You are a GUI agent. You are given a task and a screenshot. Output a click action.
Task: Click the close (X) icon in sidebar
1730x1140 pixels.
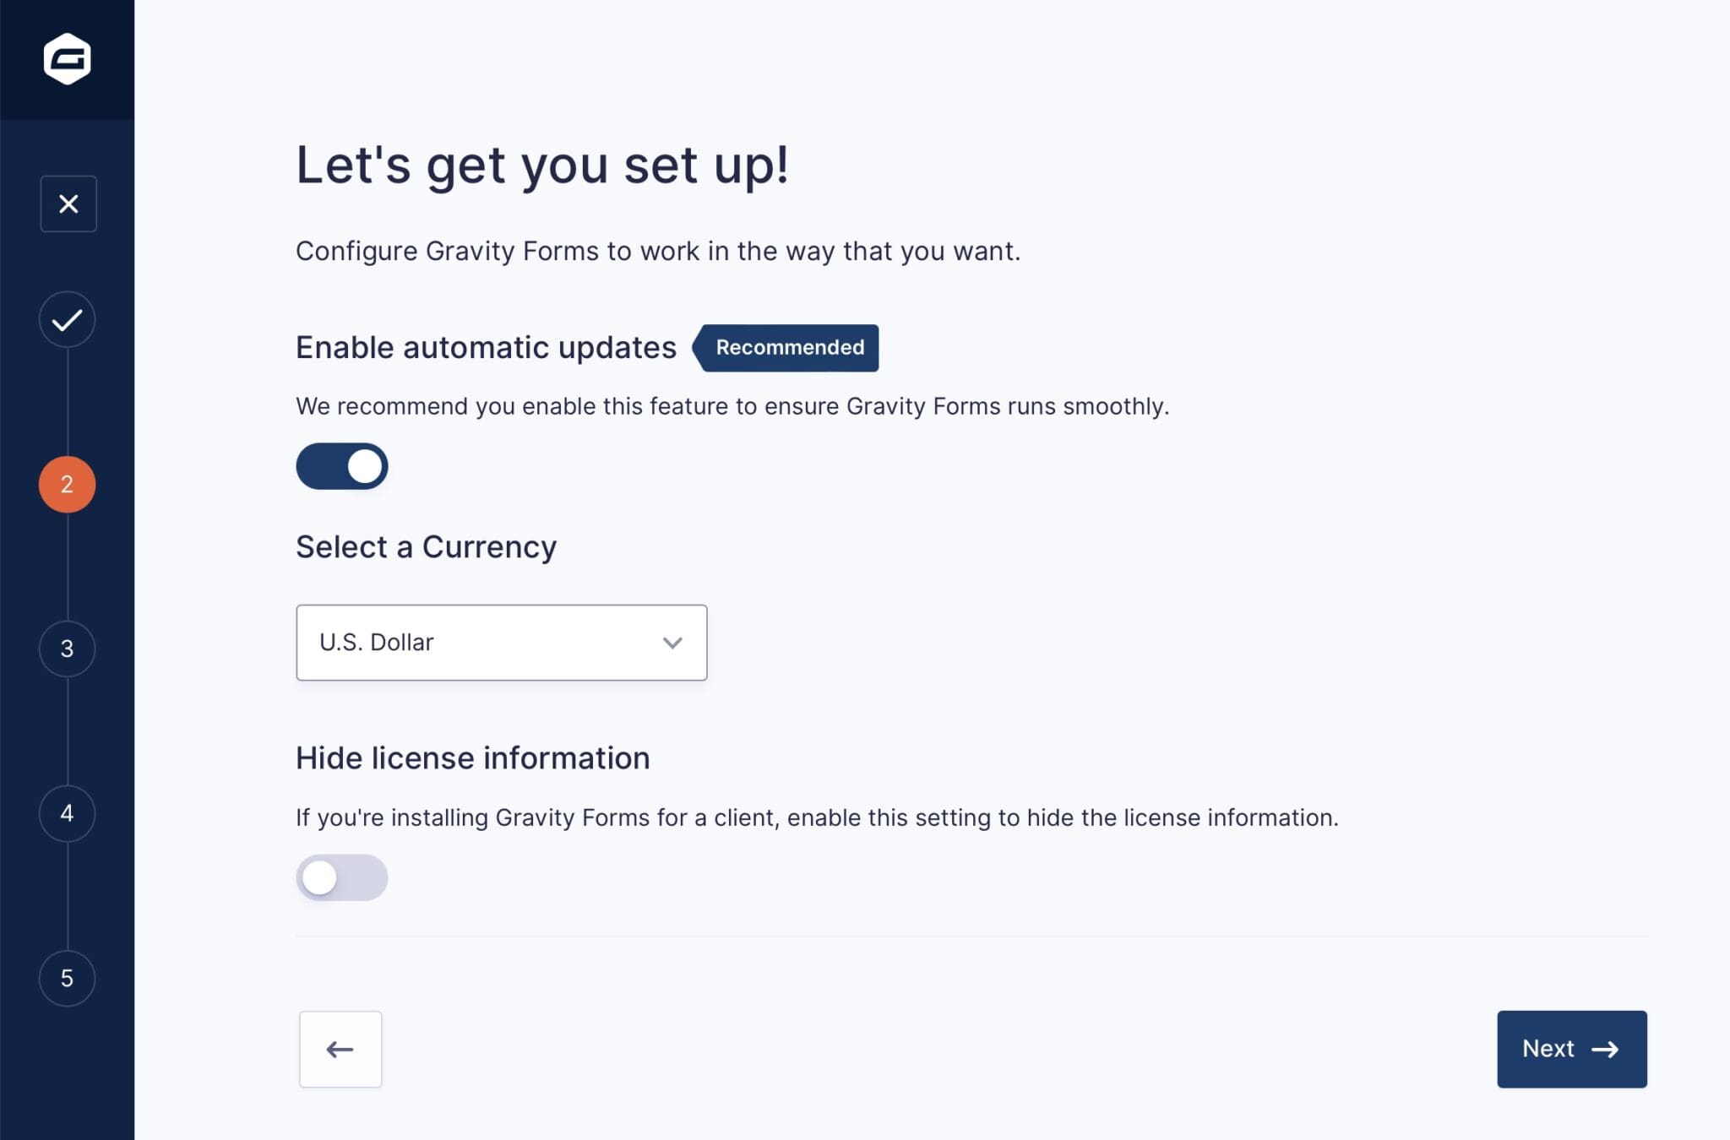pos(68,203)
